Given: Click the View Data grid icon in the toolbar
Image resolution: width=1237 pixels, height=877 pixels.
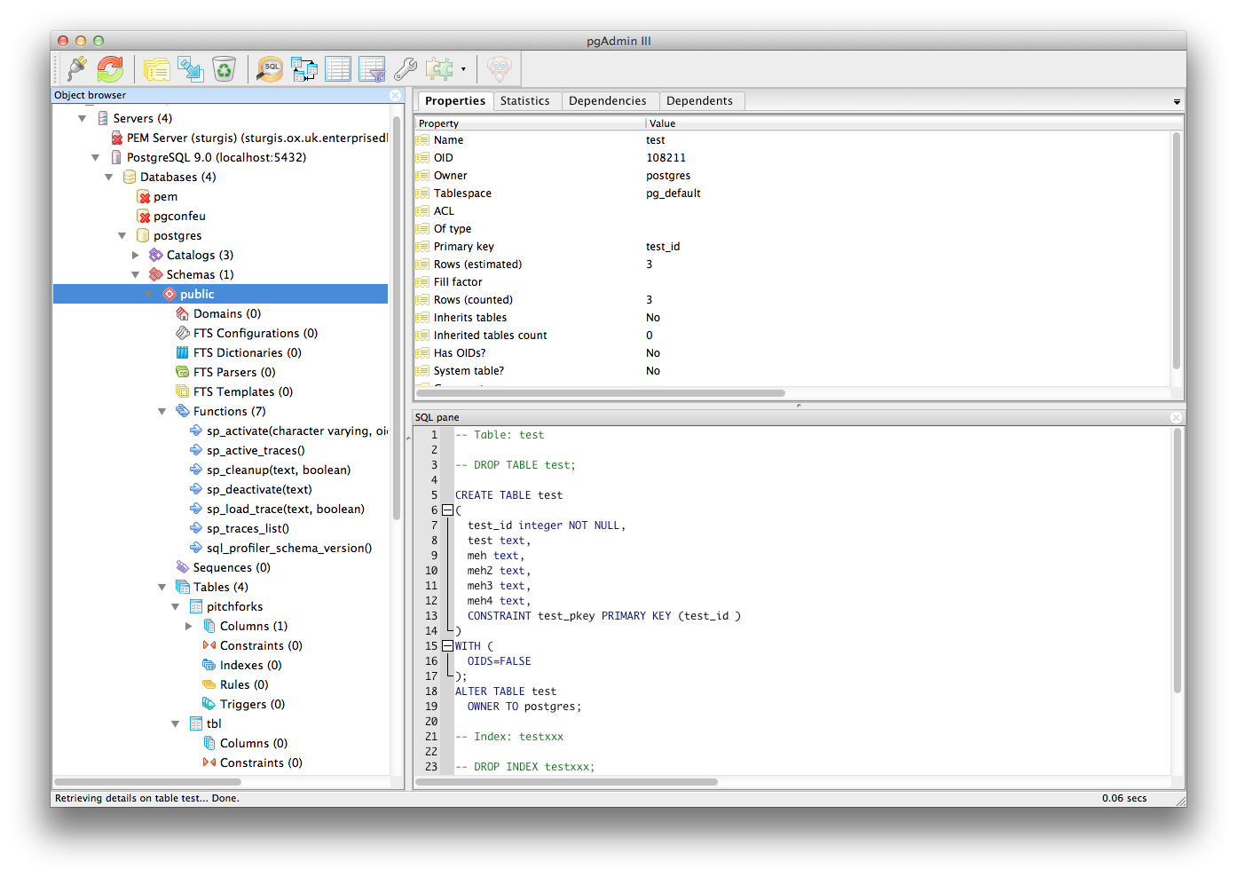Looking at the screenshot, I should (x=338, y=68).
